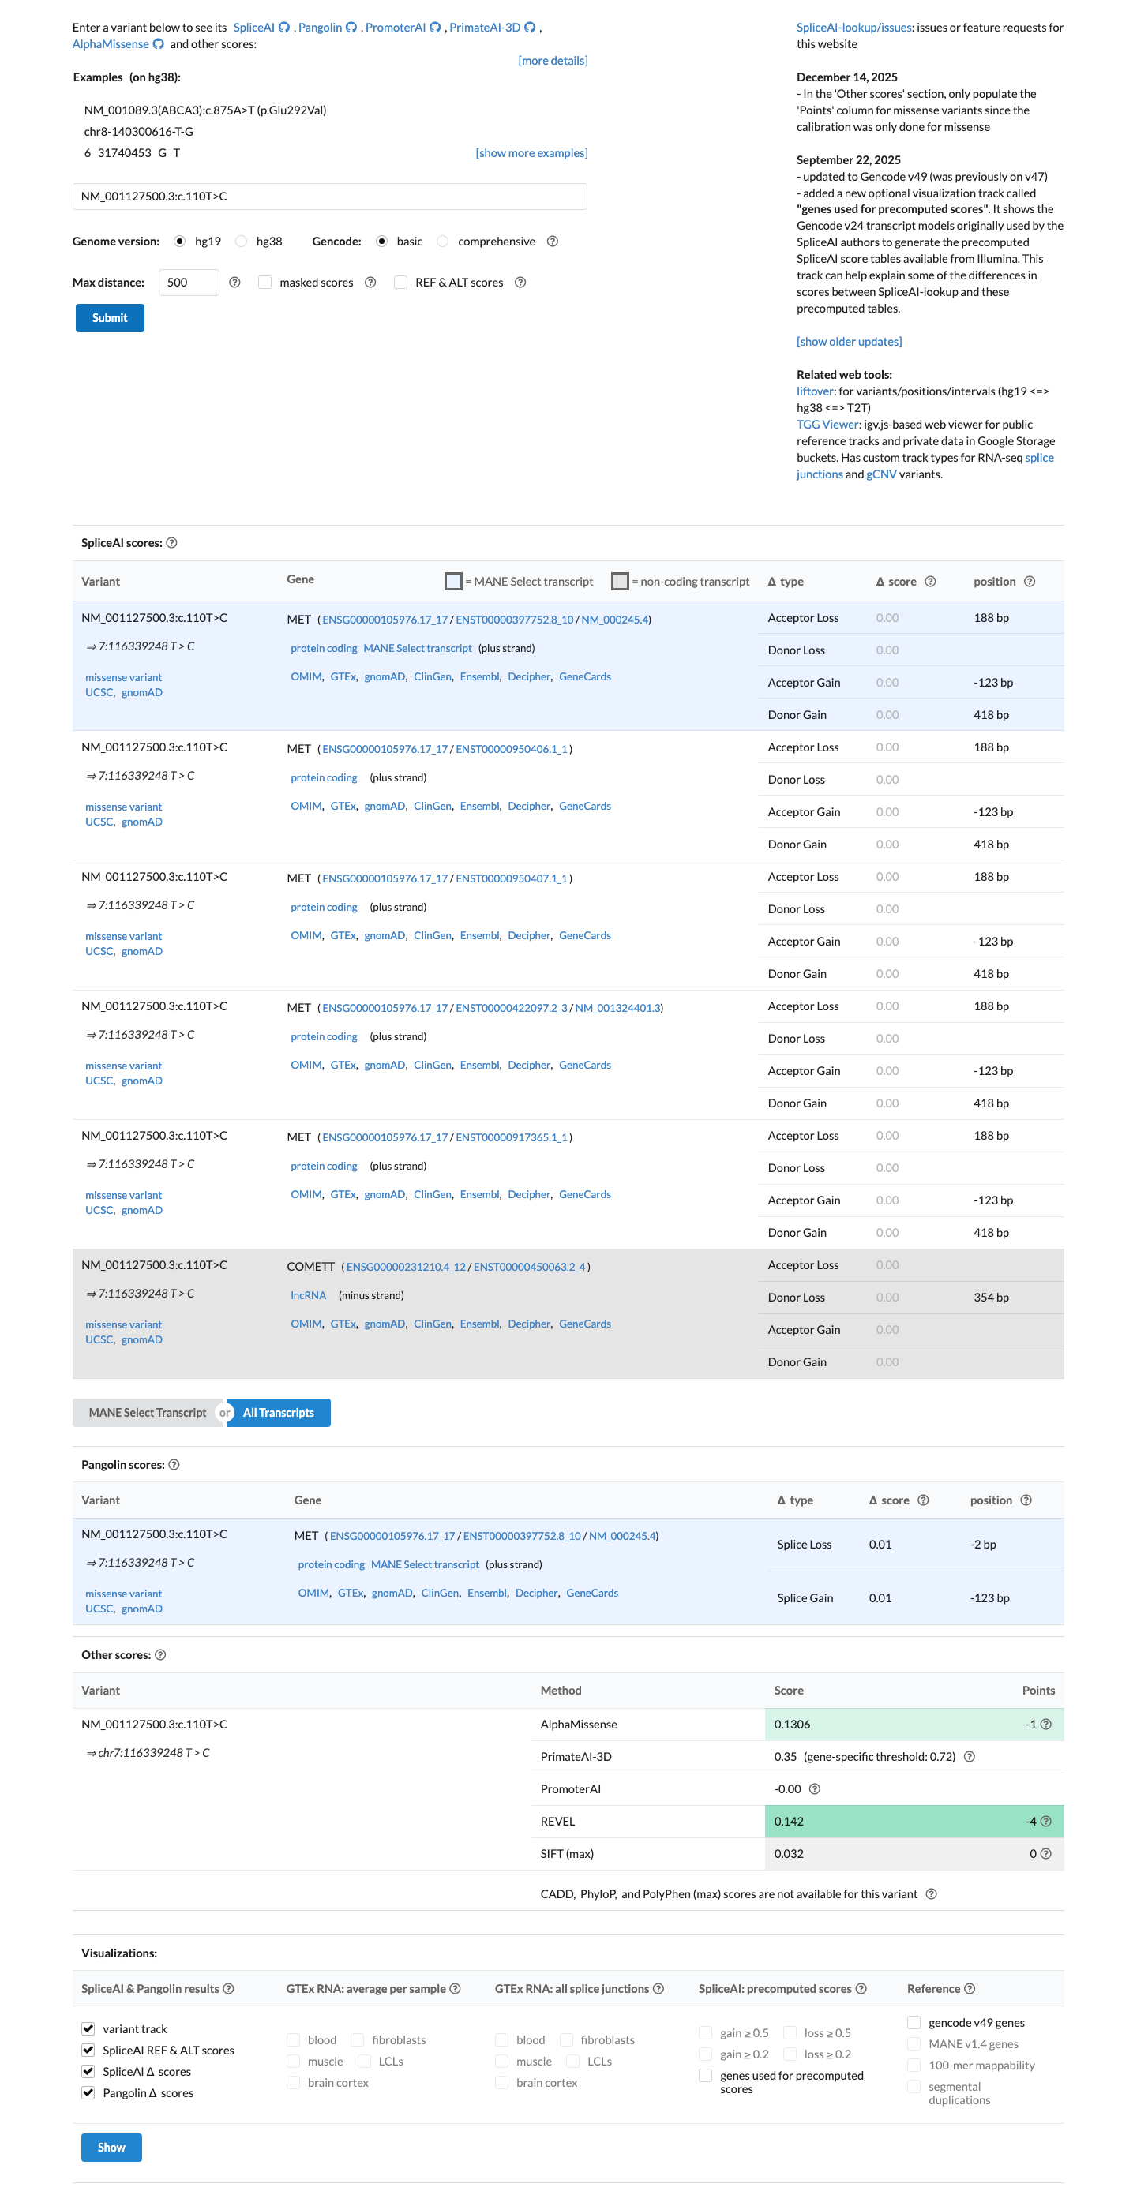Image resolution: width=1148 pixels, height=2206 pixels.
Task: Open SpliceAI GitHub icon link
Action: pos(284,28)
